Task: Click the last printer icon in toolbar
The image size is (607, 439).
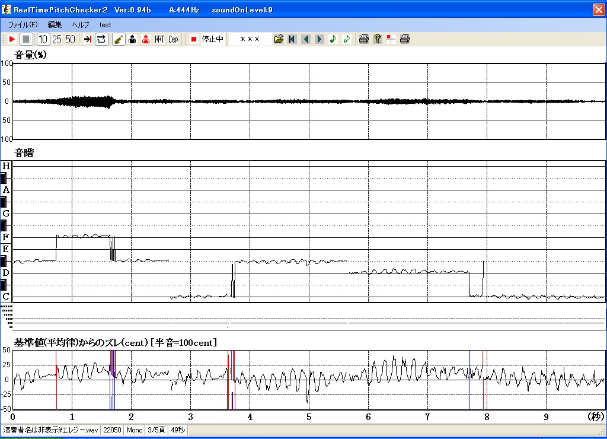Action: coord(404,39)
